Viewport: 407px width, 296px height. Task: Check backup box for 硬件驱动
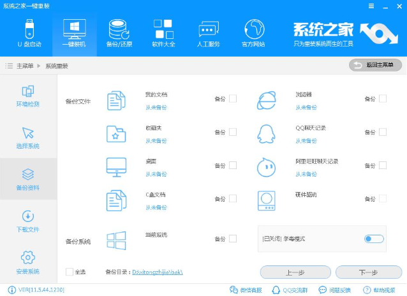click(x=383, y=198)
